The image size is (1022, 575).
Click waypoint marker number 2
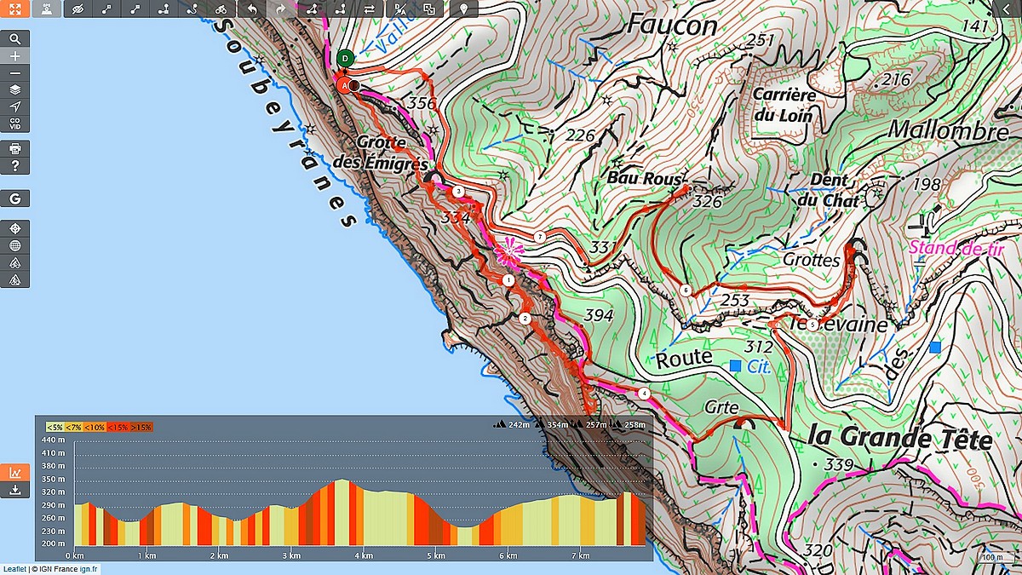click(525, 318)
